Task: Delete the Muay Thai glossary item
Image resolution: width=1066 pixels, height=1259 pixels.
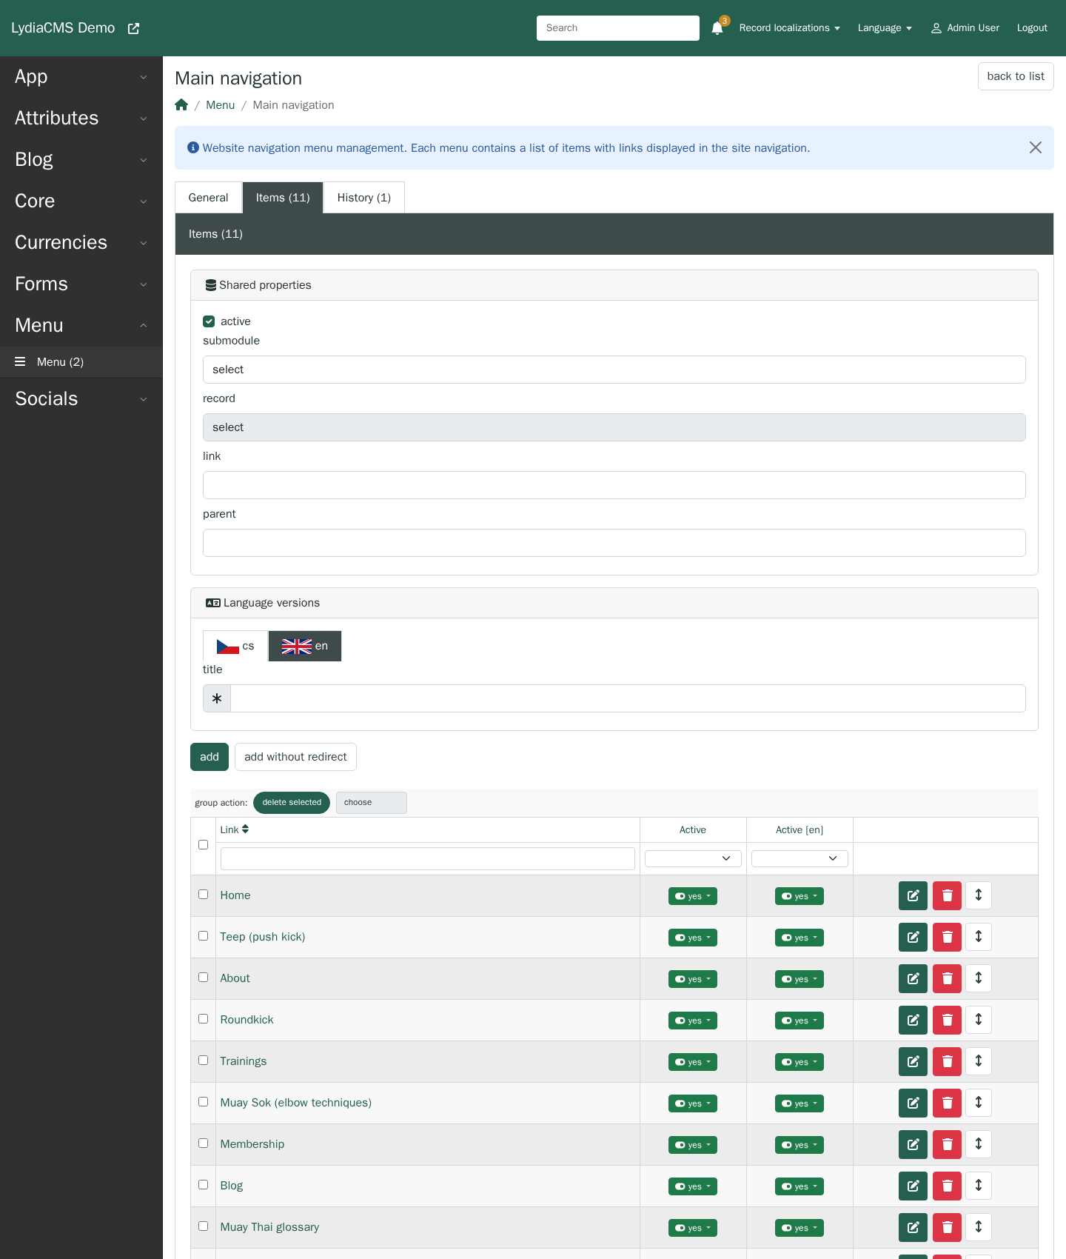Action: pos(947,1227)
